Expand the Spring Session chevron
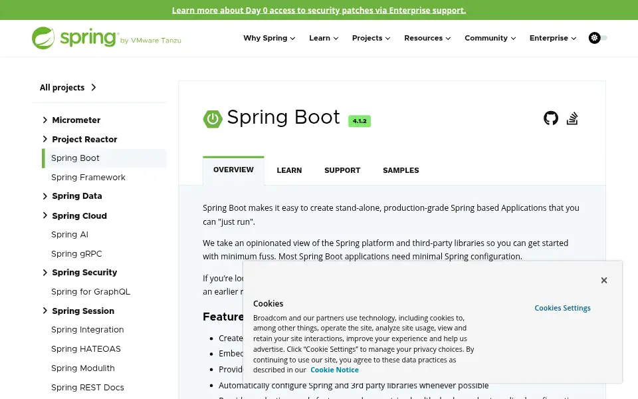The height and width of the screenshot is (399, 638). (45, 311)
